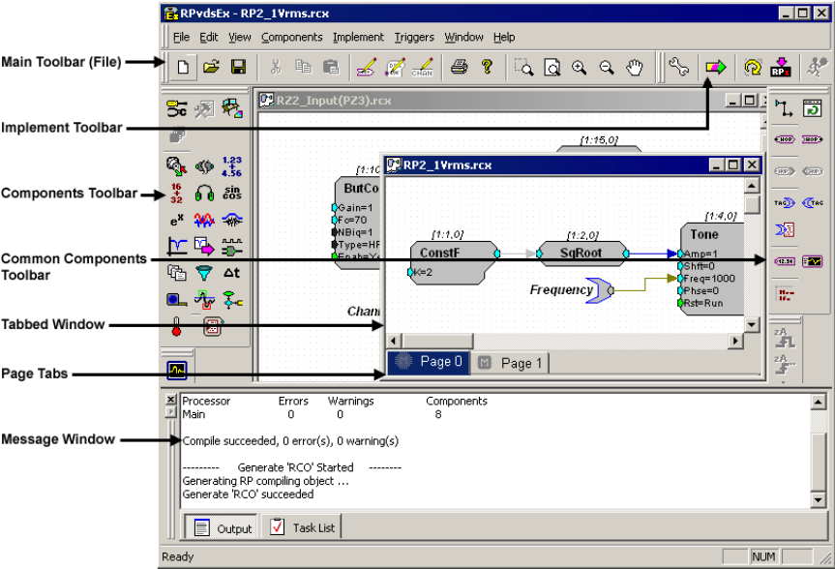Select the 1.23+4.56 math component icon
The width and height of the screenshot is (835, 569).
coord(232,166)
